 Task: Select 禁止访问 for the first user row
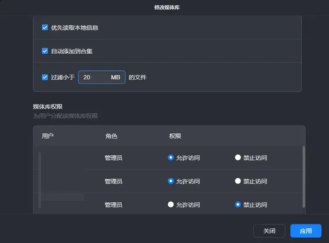tap(238, 158)
